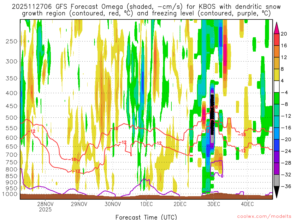Screen dimensions: 294x220
Task: Click the 2025 year label under 28NOV
Action: 45,209
